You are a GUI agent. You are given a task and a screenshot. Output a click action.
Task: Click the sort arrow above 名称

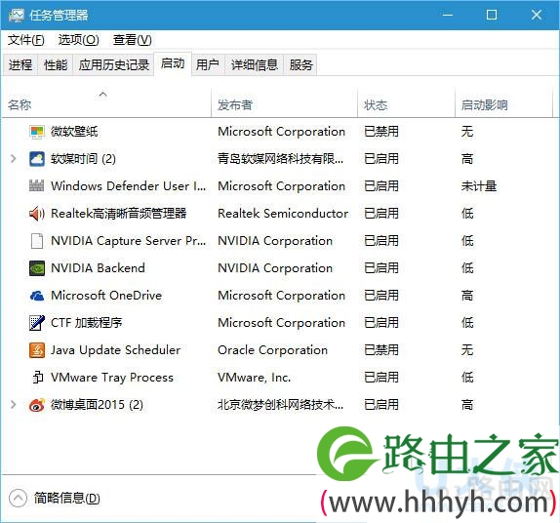(x=102, y=95)
